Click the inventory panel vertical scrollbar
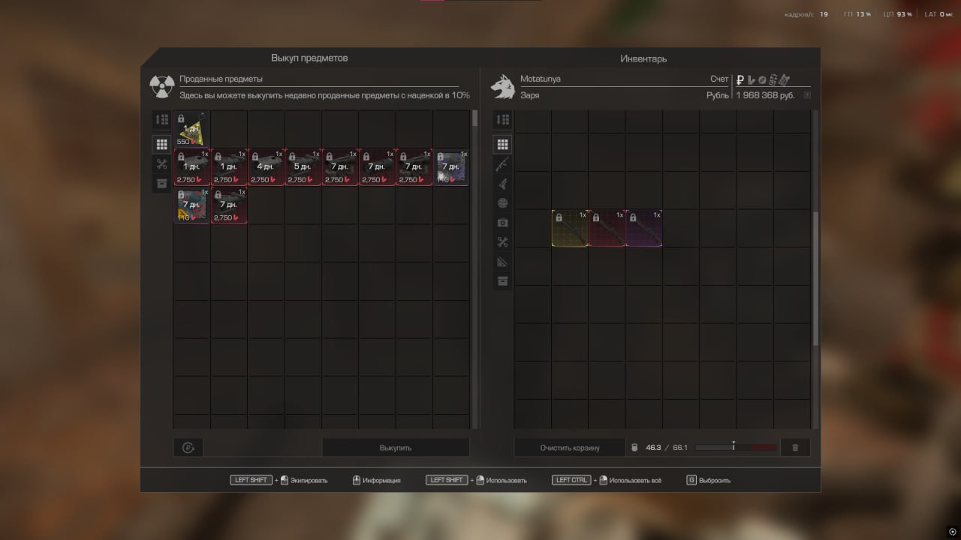The image size is (961, 540). 815,277
